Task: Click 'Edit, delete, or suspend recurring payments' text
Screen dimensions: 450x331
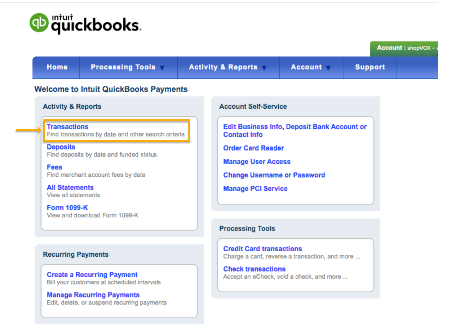Action: click(x=107, y=303)
